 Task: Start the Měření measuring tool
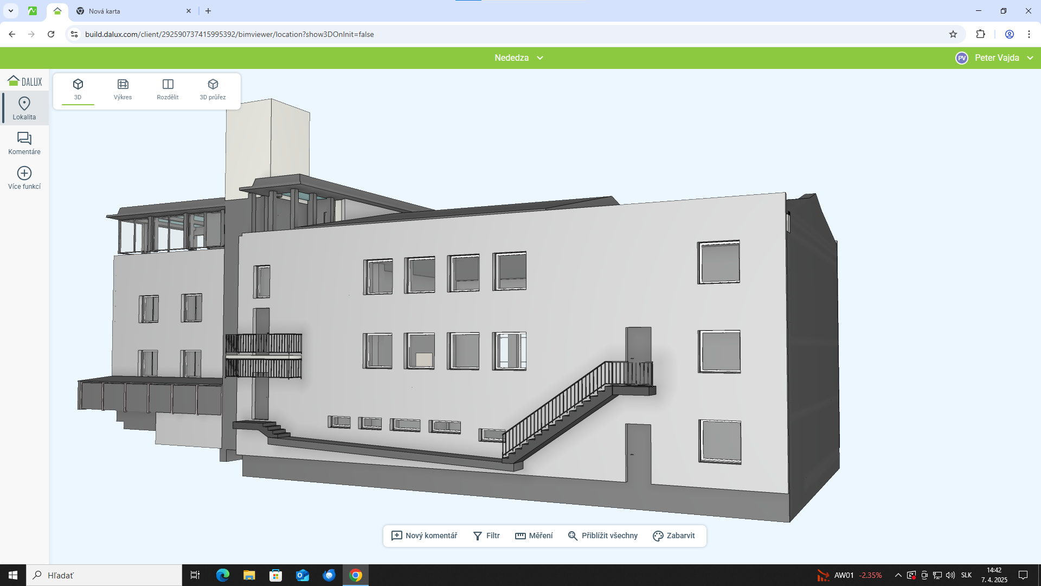(534, 536)
